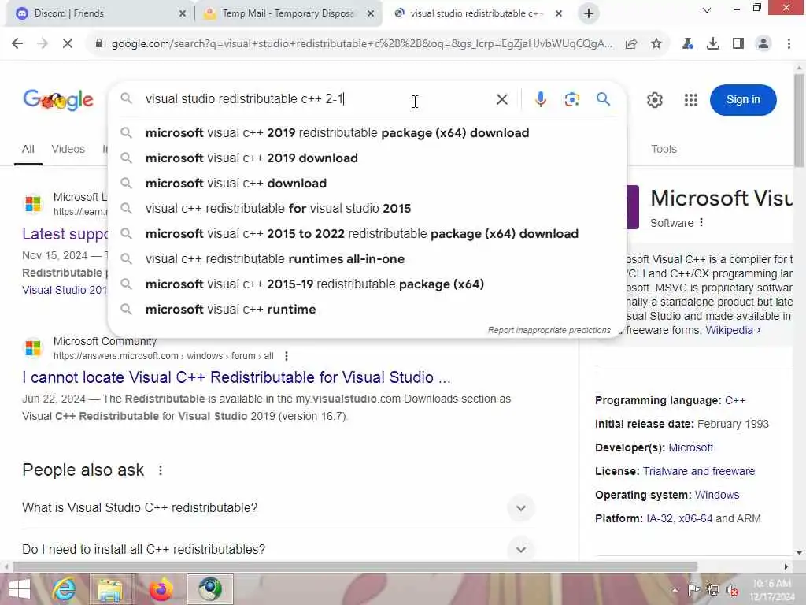This screenshot has height=605, width=806.
Task: Open options for Microsoft Community result
Action: (287, 356)
